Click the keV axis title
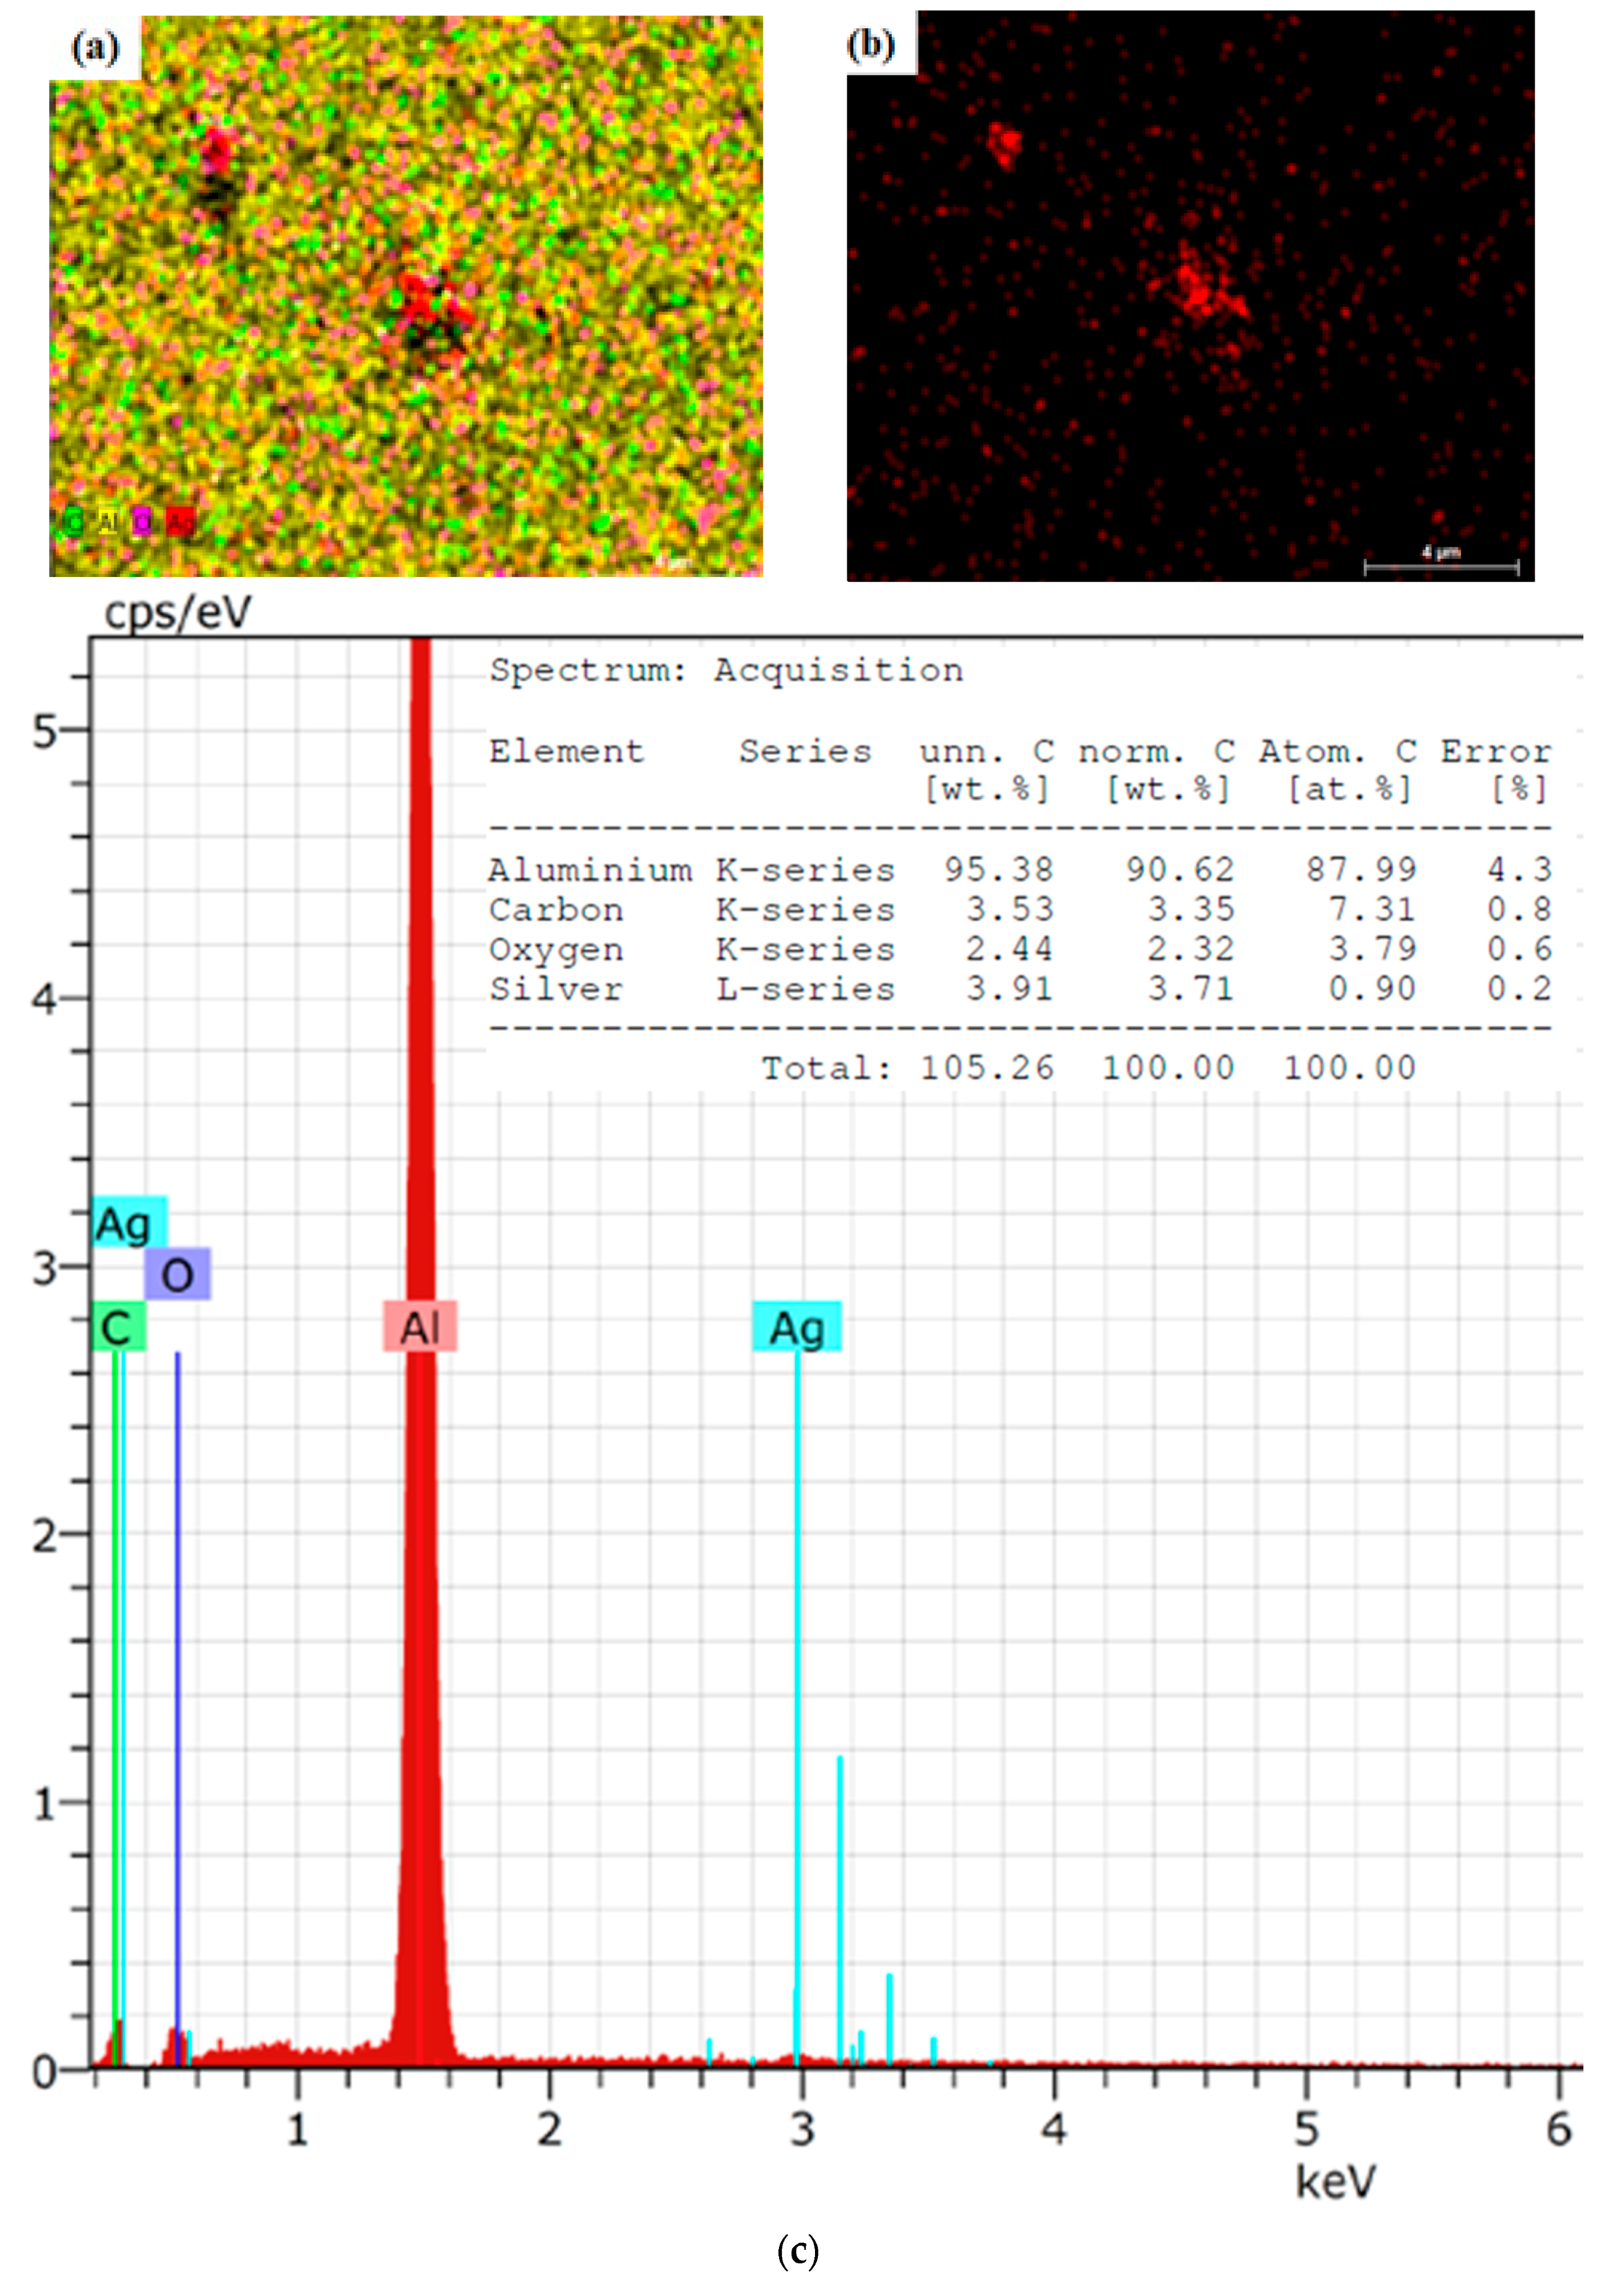The height and width of the screenshot is (2296, 1606). pos(1335,2182)
